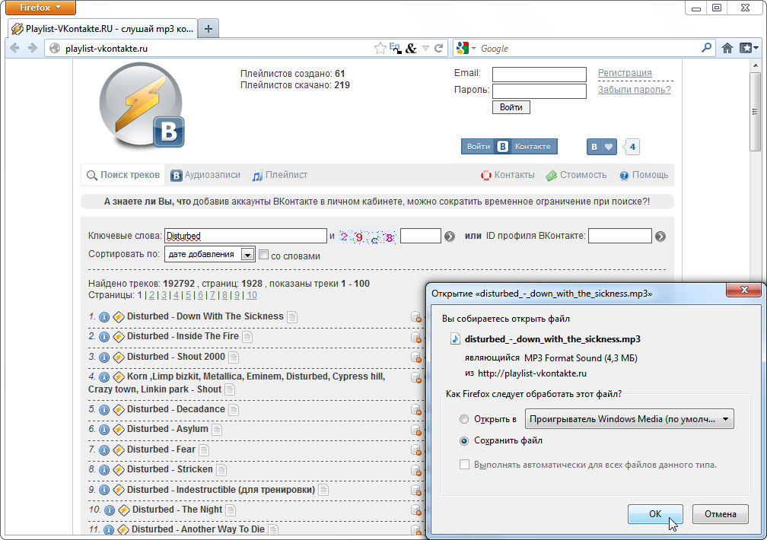Click the captcha code input field

click(x=421, y=236)
